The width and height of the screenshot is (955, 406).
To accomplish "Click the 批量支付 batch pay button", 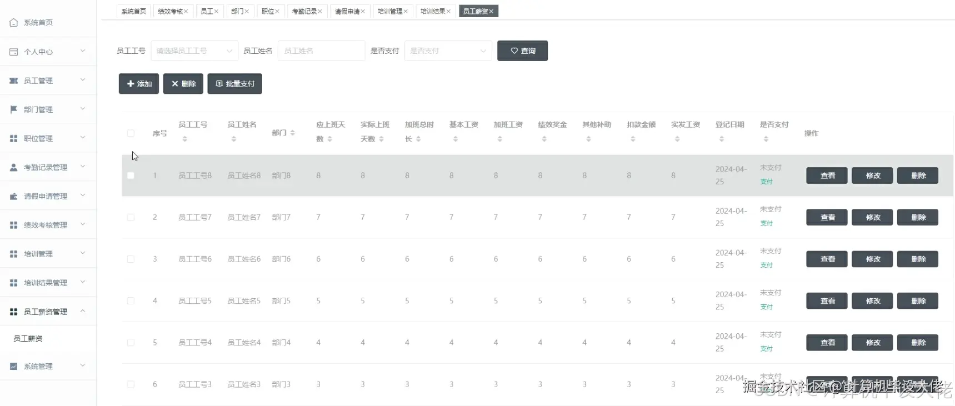I will tap(234, 84).
